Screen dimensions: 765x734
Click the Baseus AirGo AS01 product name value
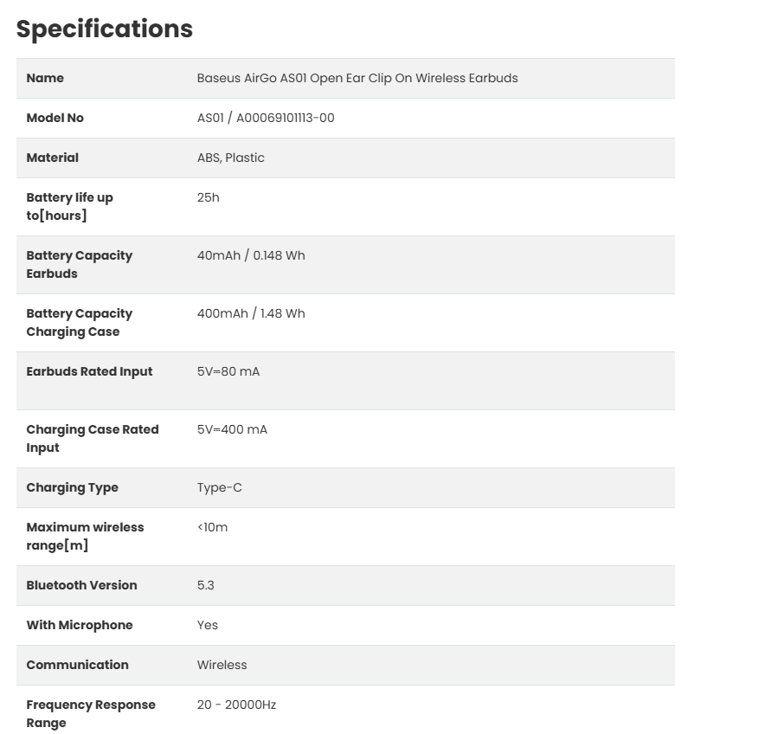pyautogui.click(x=357, y=78)
